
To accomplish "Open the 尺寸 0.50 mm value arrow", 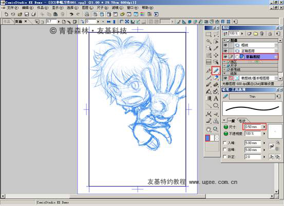I will click(x=264, y=127).
